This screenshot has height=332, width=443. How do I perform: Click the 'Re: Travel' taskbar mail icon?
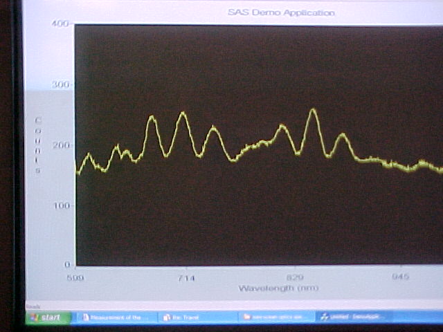click(167, 317)
